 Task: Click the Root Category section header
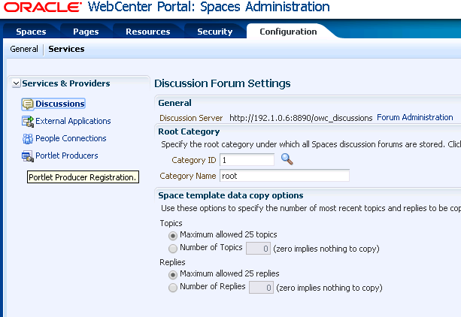189,131
